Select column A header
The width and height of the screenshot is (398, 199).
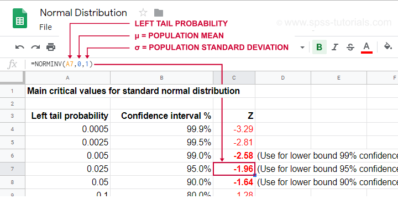tap(67, 78)
